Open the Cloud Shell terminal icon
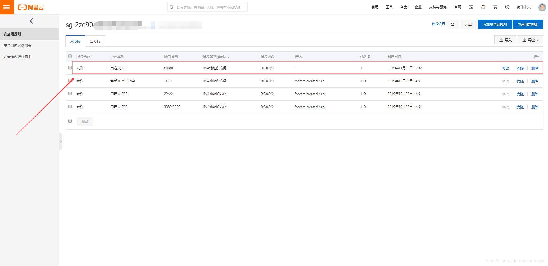The width and height of the screenshot is (548, 266). click(x=471, y=7)
